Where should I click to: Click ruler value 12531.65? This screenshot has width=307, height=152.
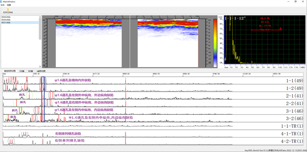[x=277, y=74]
